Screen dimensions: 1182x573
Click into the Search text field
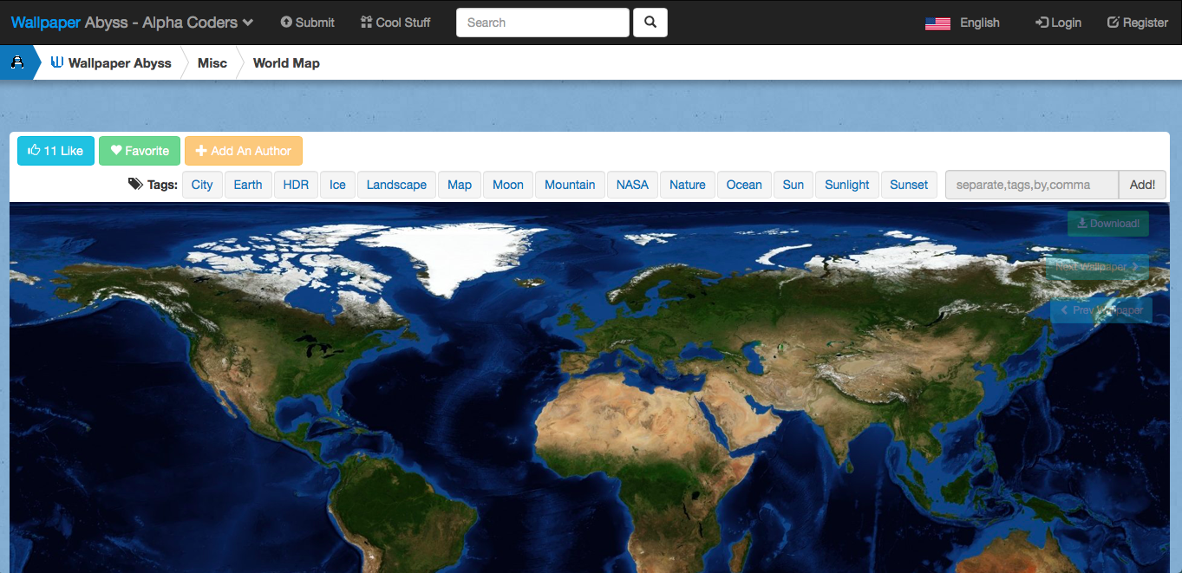click(542, 23)
